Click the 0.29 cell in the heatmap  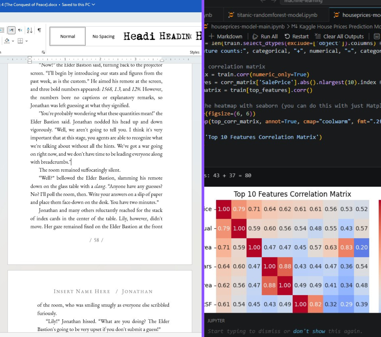pyautogui.click(x=346, y=304)
